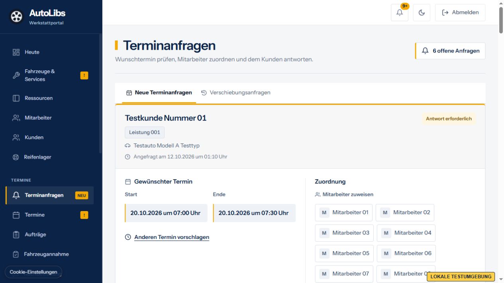Click the NEU badge on Terminanfragen
Image resolution: width=504 pixels, height=283 pixels.
(82, 195)
